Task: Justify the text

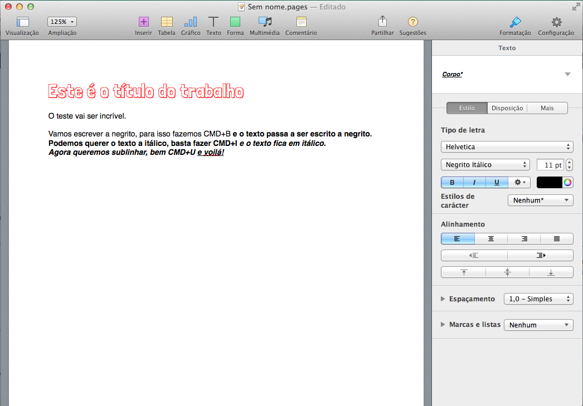Action: pos(557,238)
